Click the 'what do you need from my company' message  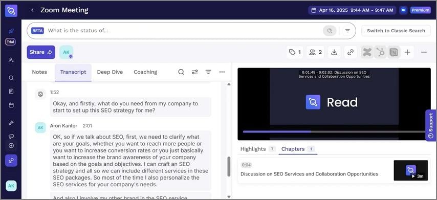[130, 107]
